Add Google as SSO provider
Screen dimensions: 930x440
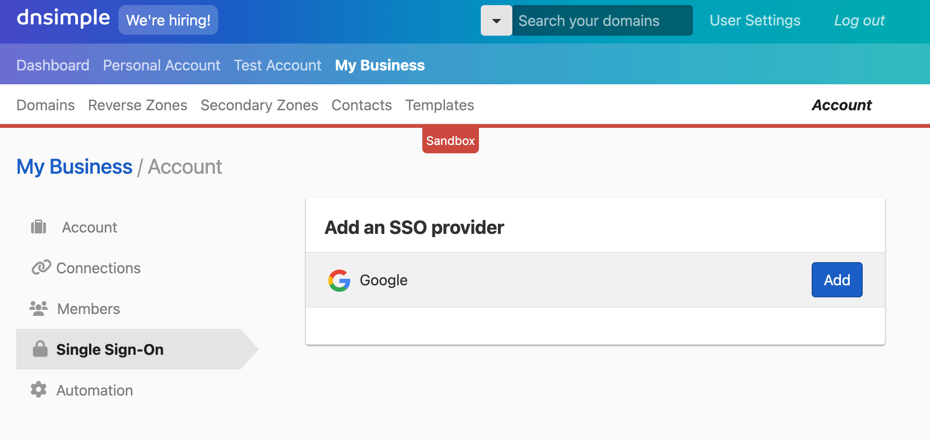837,280
